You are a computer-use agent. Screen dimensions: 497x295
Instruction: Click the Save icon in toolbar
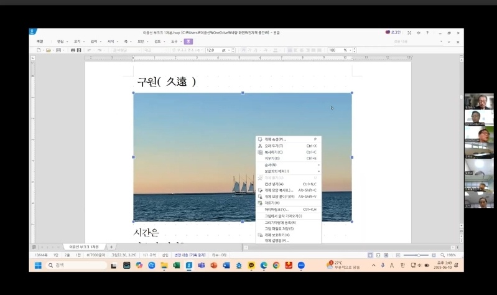[58, 50]
